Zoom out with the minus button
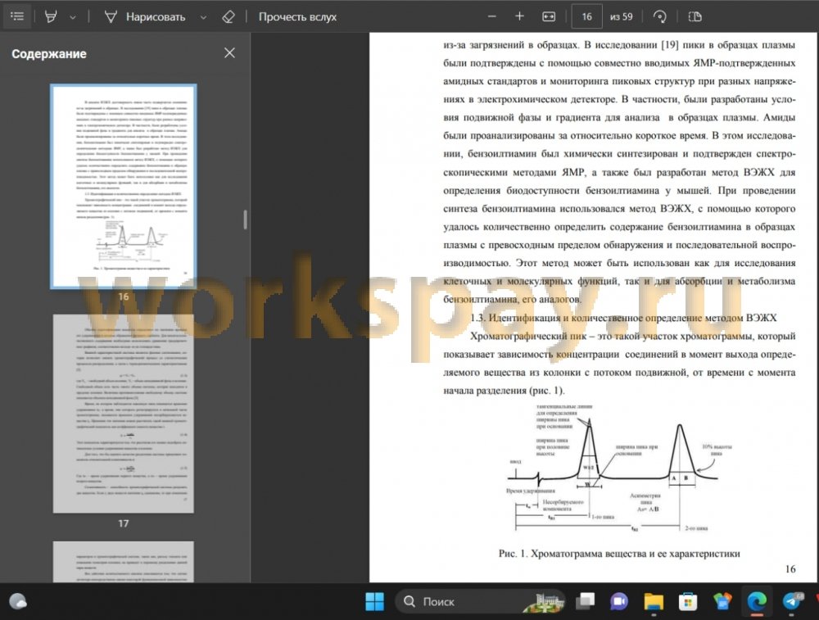 [x=491, y=16]
